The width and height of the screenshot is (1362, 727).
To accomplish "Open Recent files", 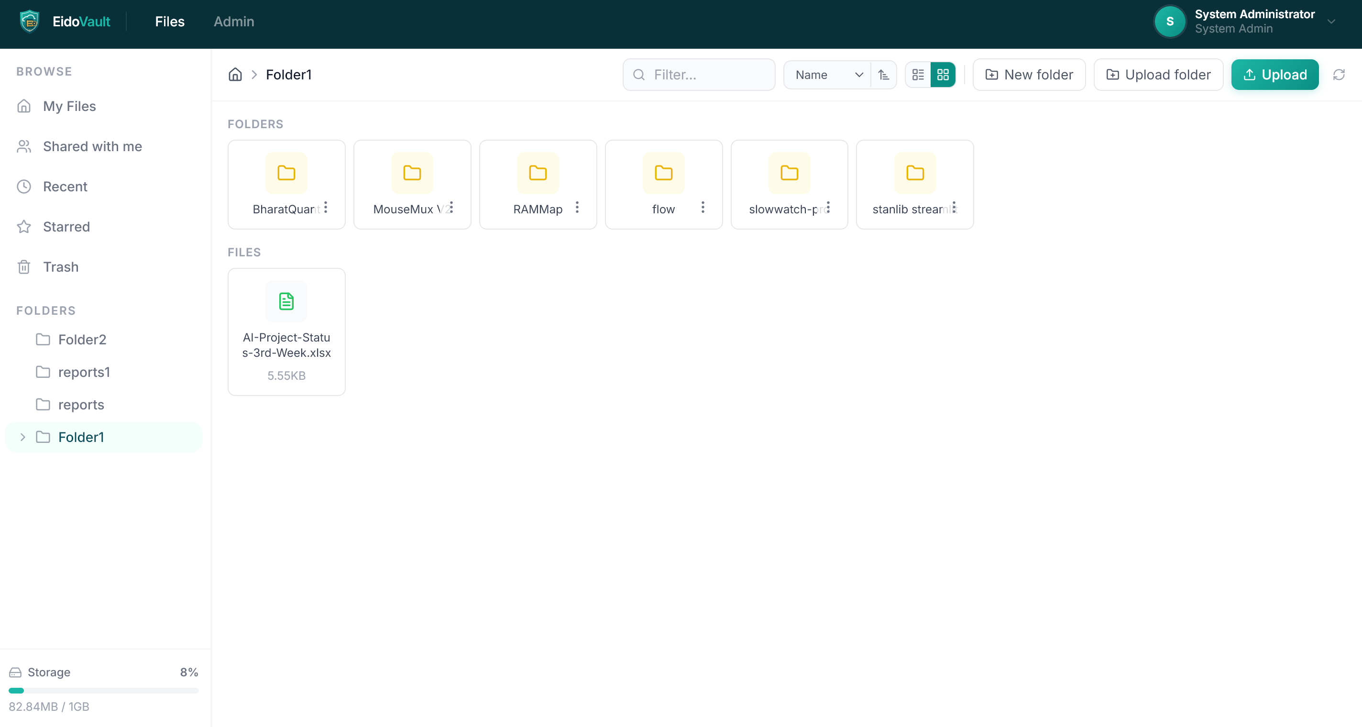I will pyautogui.click(x=105, y=187).
